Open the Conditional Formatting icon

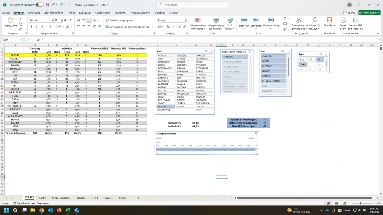198,21
